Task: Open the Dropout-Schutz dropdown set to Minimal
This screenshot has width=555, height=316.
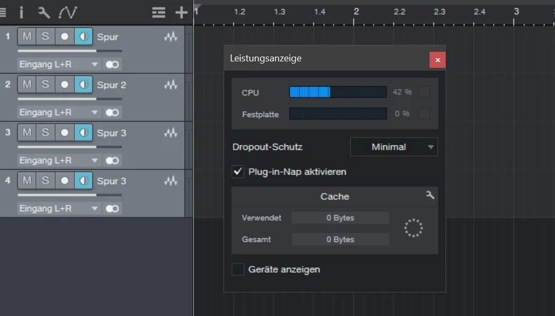Action: (394, 147)
